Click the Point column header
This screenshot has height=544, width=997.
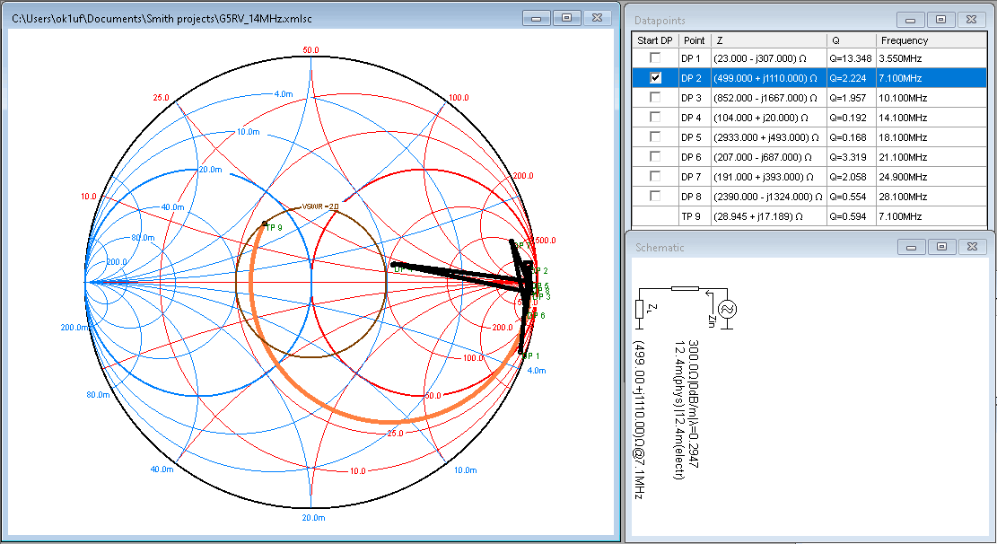[x=693, y=40]
